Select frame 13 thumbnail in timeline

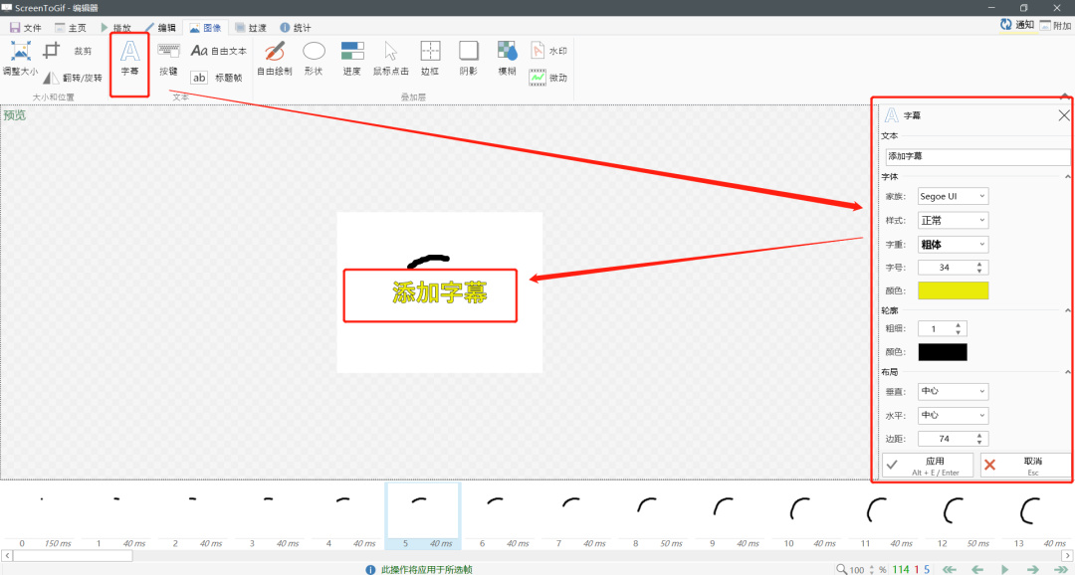(1035, 515)
